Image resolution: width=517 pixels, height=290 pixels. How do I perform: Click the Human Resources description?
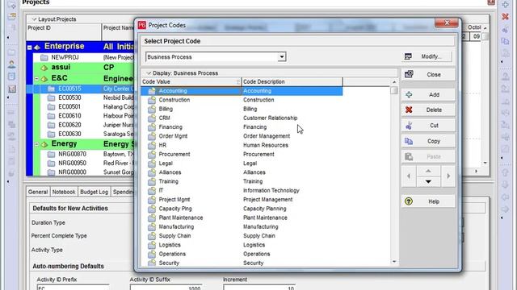(266, 145)
